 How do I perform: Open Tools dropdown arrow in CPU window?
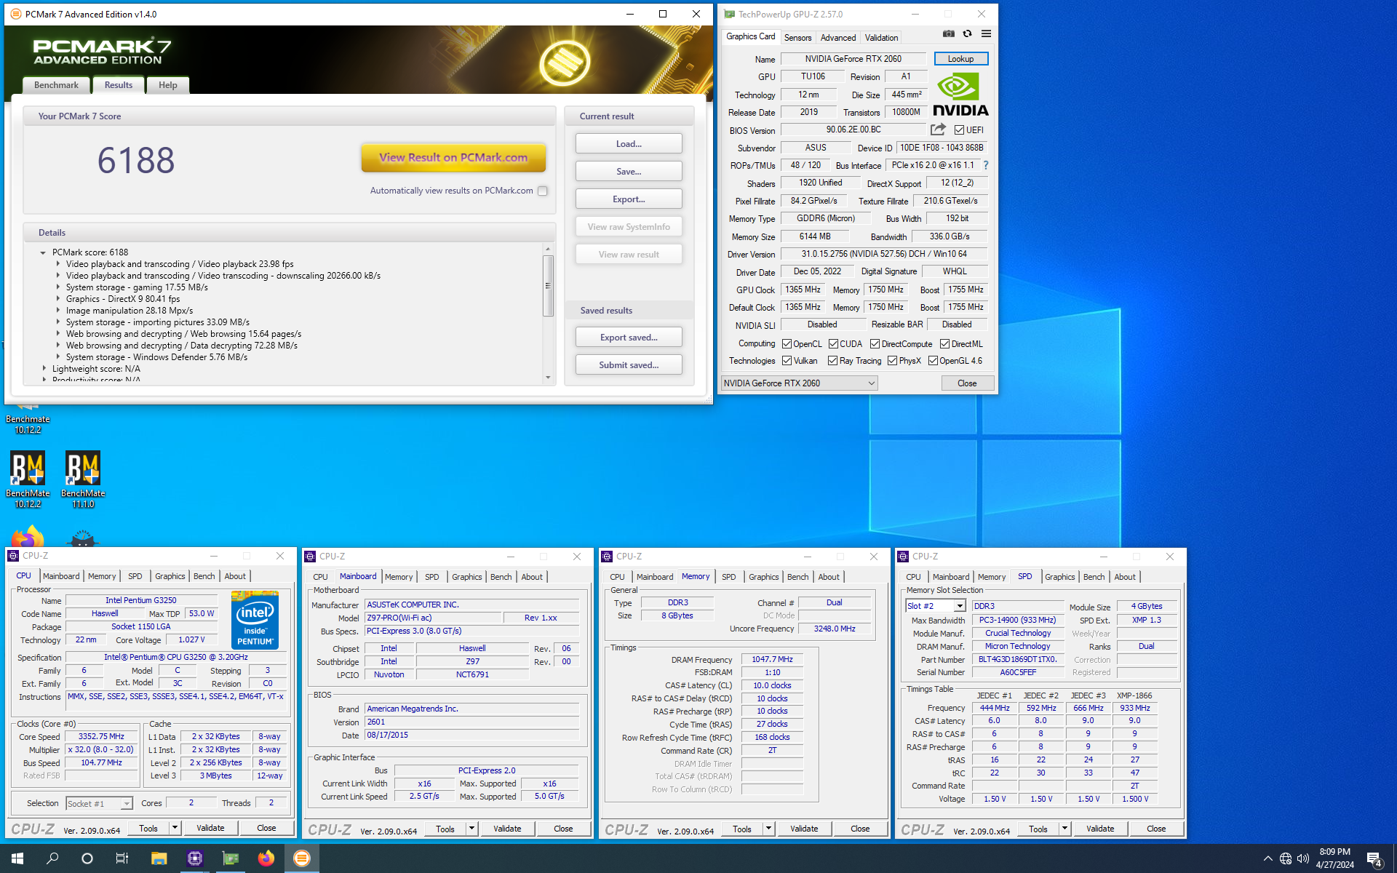(x=175, y=828)
